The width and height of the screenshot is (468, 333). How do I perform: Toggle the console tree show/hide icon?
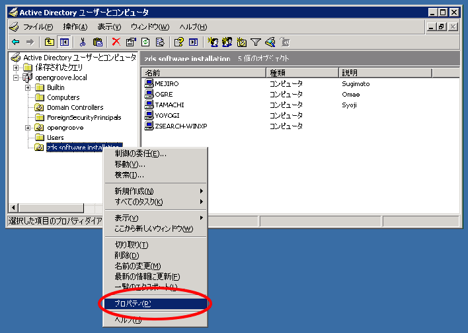pyautogui.click(x=64, y=42)
